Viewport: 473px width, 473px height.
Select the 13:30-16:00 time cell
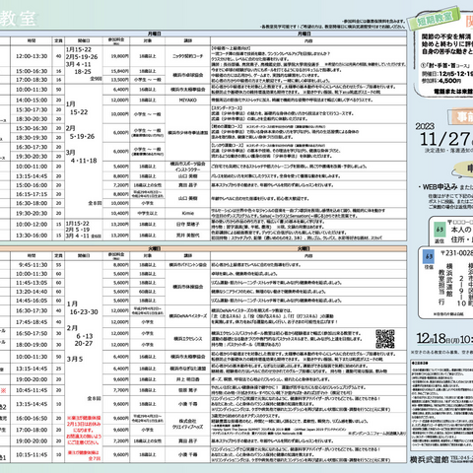point(32,236)
